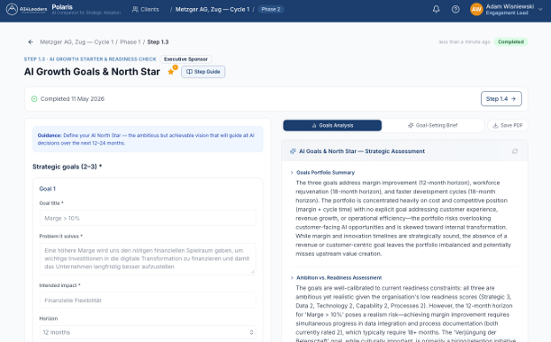Click the "Strategic goals (2–3)" heading
The height and width of the screenshot is (342, 551).
coord(68,166)
